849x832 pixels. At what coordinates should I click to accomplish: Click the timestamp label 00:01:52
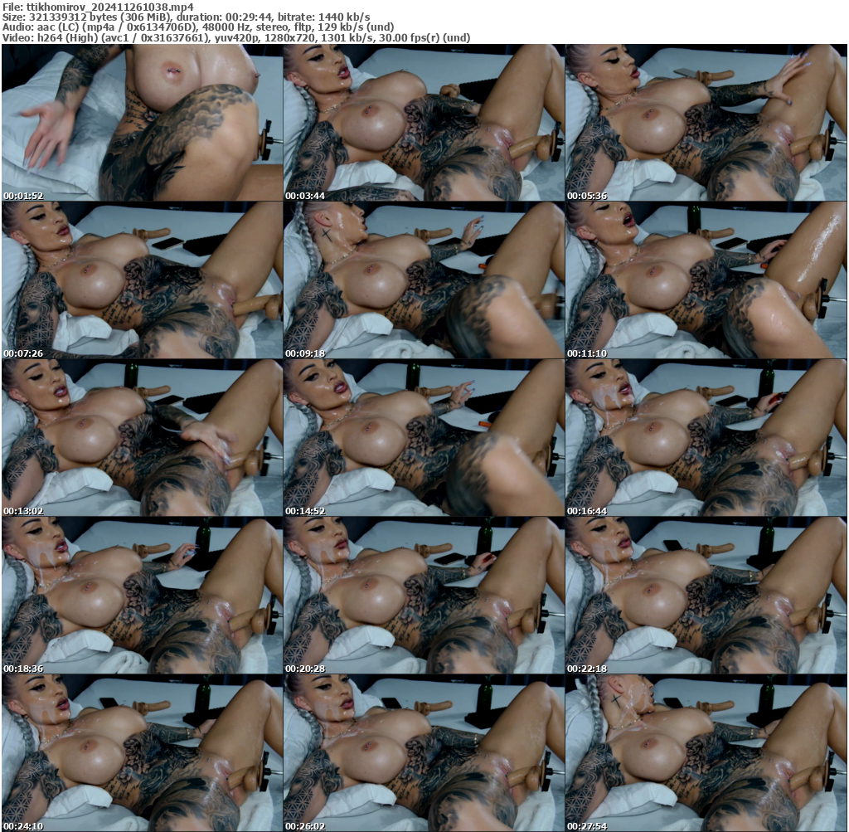(x=24, y=194)
